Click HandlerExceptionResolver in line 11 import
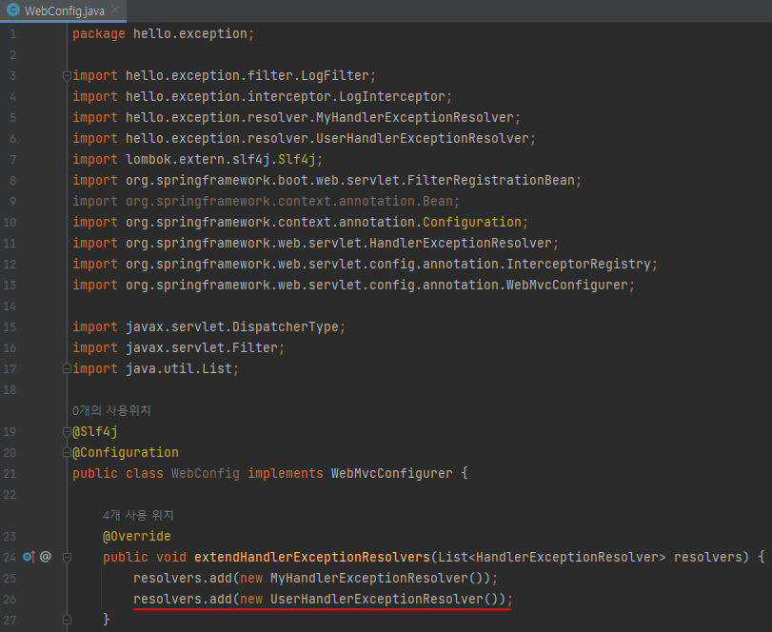The image size is (772, 632). [x=461, y=243]
